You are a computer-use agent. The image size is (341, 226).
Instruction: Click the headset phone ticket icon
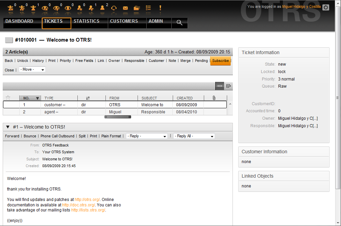(x=114, y=8)
